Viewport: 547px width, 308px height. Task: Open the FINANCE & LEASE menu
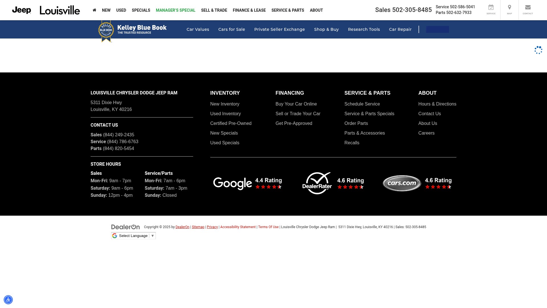pyautogui.click(x=249, y=10)
